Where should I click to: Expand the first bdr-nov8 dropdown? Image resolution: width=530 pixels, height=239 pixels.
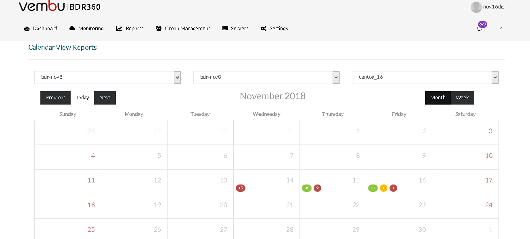107,77
